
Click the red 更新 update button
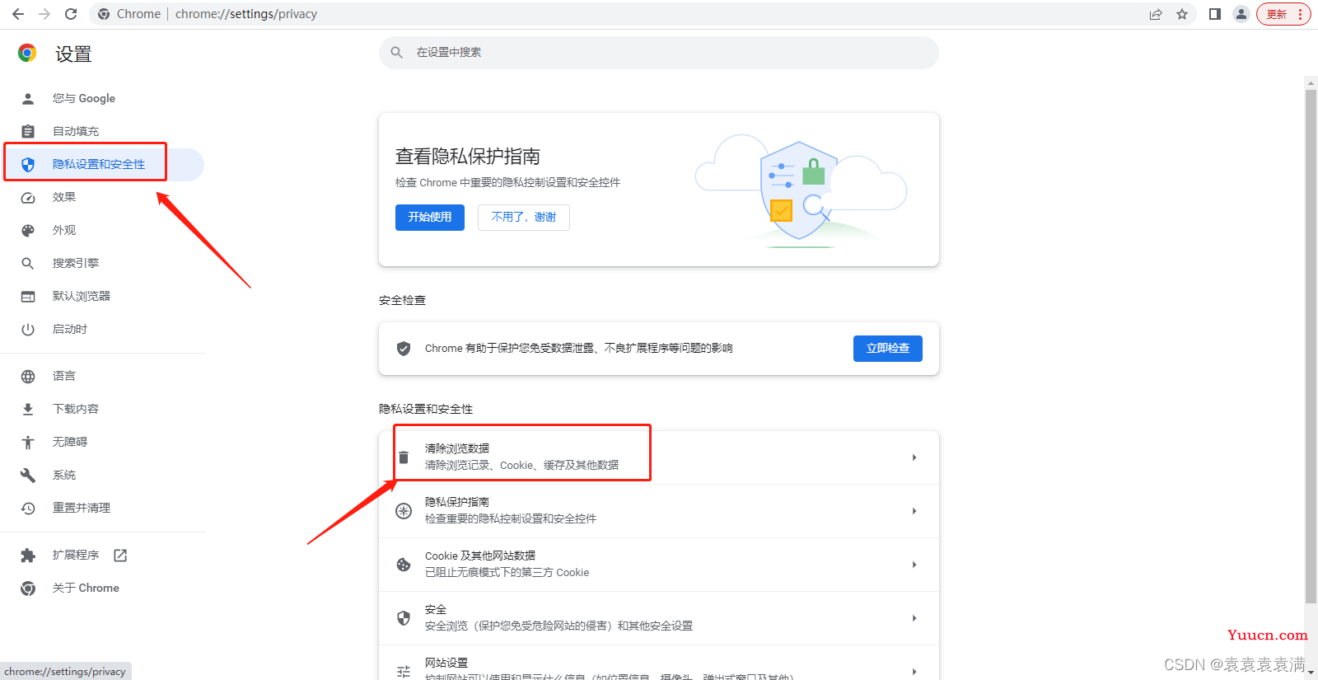tap(1283, 14)
